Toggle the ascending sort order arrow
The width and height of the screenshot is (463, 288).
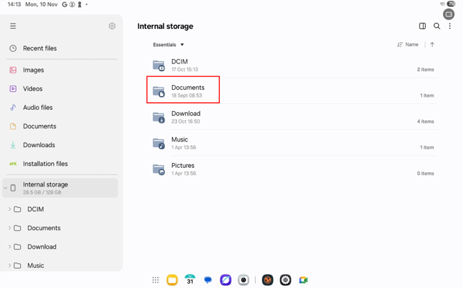click(x=433, y=45)
